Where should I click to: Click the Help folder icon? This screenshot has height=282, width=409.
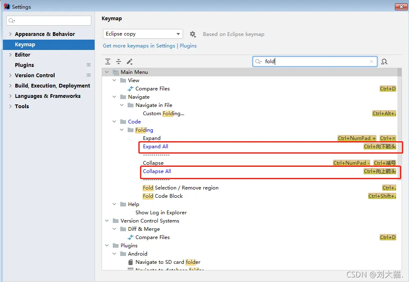[x=123, y=204]
